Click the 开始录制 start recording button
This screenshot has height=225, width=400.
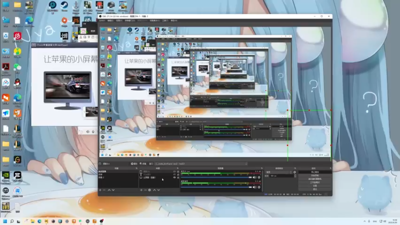click(315, 175)
